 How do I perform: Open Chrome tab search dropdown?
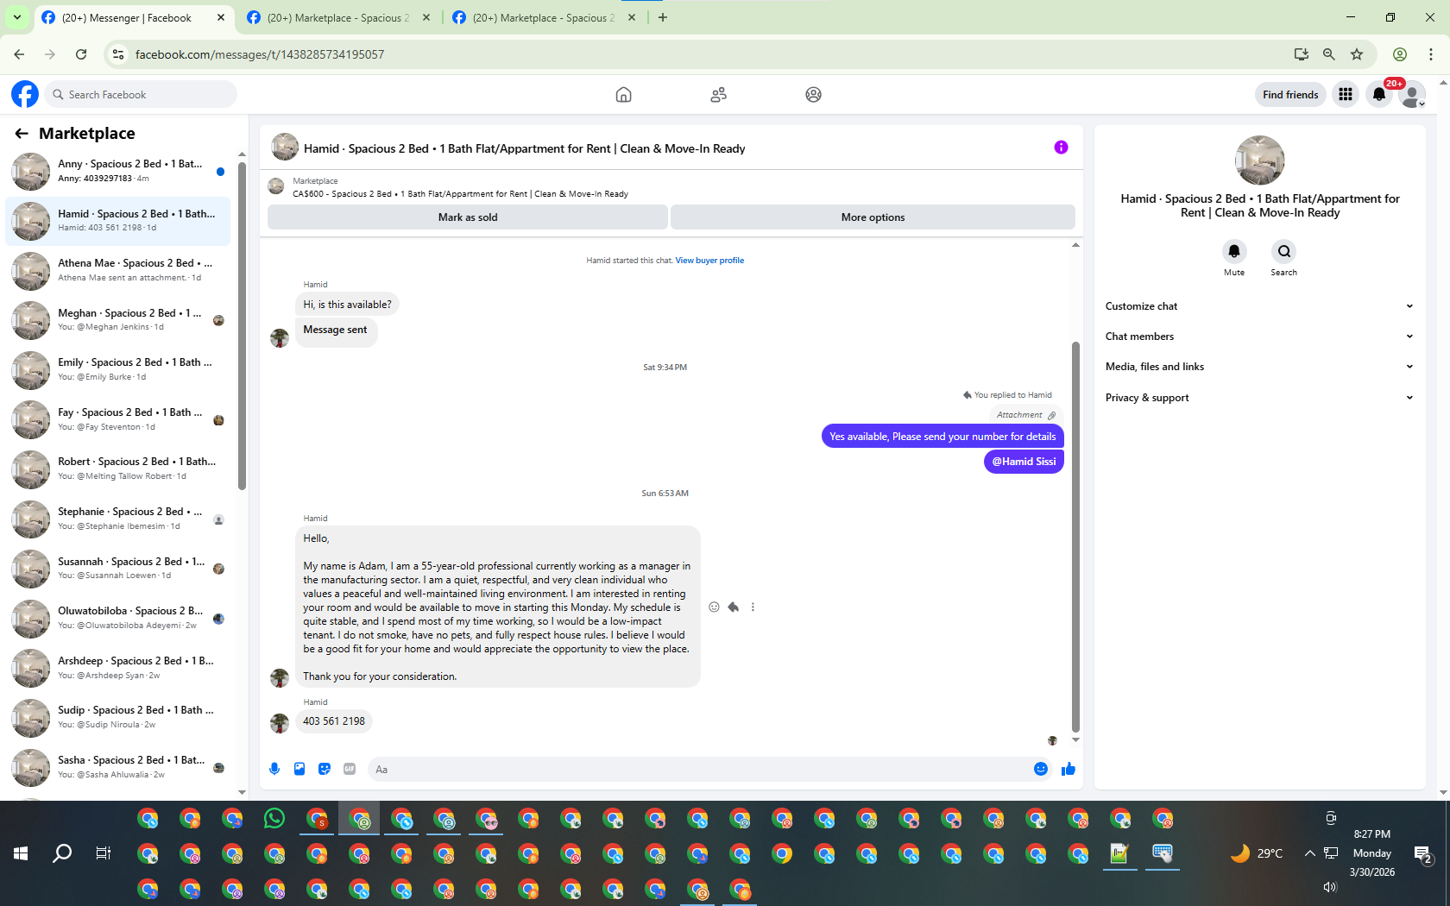tap(17, 17)
